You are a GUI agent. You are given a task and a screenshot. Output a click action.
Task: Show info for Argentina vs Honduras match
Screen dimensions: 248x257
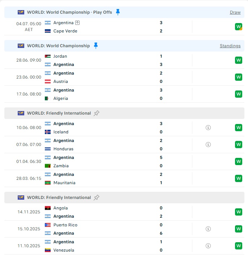click(208, 145)
